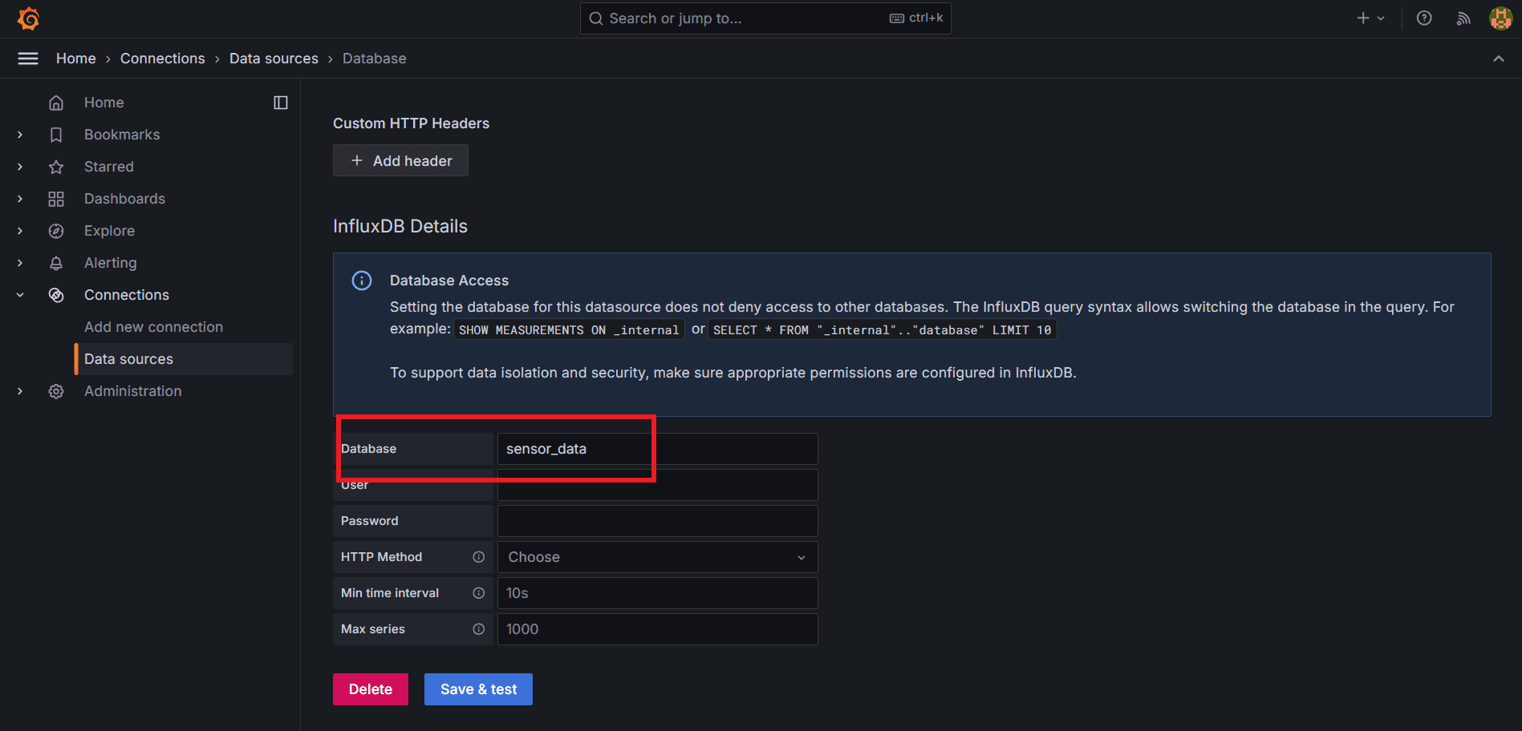Click the Save & test button

[x=478, y=689]
